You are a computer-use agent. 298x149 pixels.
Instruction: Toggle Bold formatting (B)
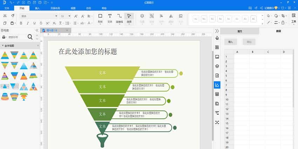coord(21,23)
